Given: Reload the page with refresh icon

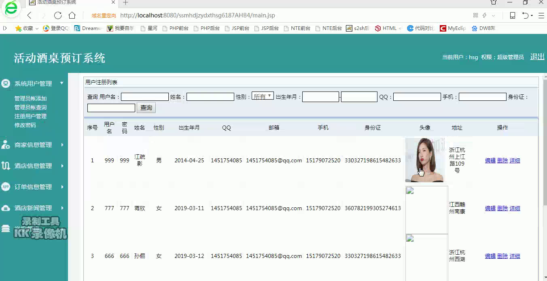Looking at the screenshot, I should click(x=58, y=15).
